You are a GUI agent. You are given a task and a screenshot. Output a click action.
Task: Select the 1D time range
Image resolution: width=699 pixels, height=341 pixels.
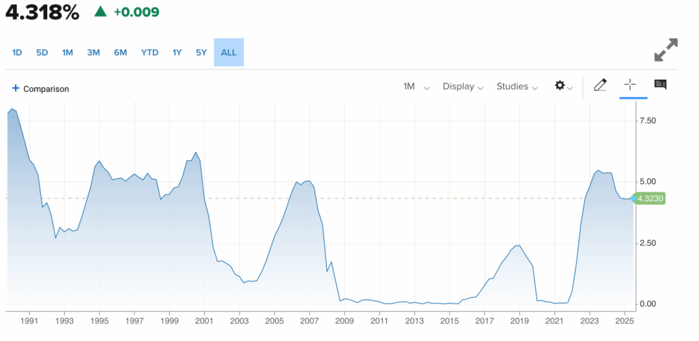point(17,53)
